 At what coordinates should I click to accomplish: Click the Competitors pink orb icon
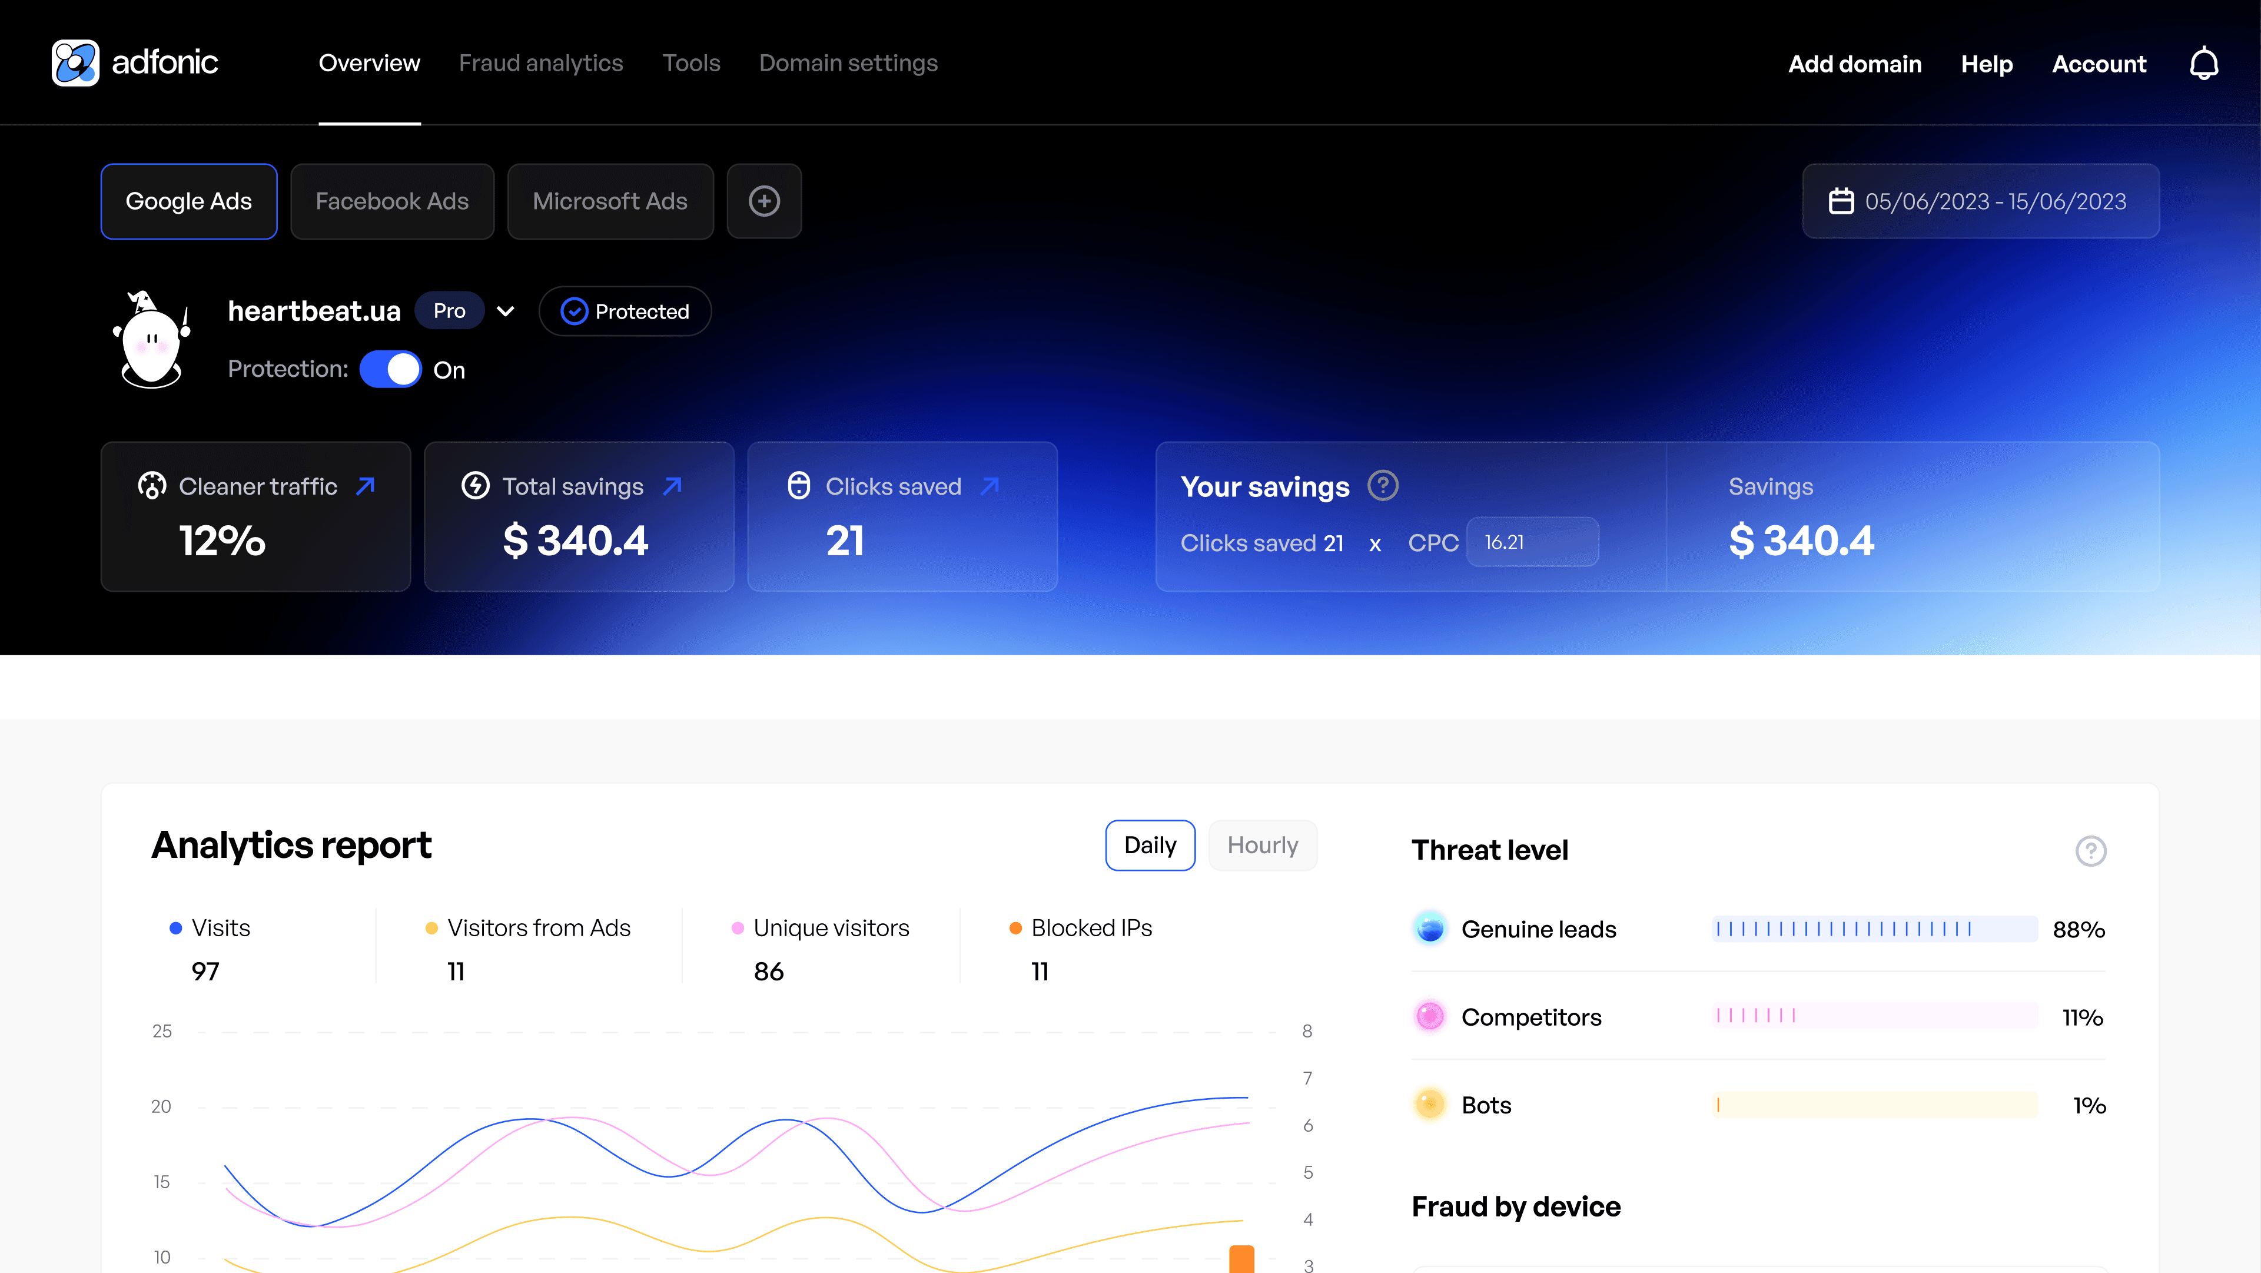[x=1430, y=1016]
